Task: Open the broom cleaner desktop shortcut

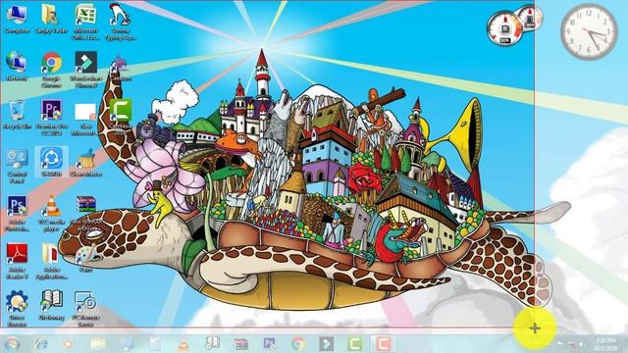Action: 85,162
